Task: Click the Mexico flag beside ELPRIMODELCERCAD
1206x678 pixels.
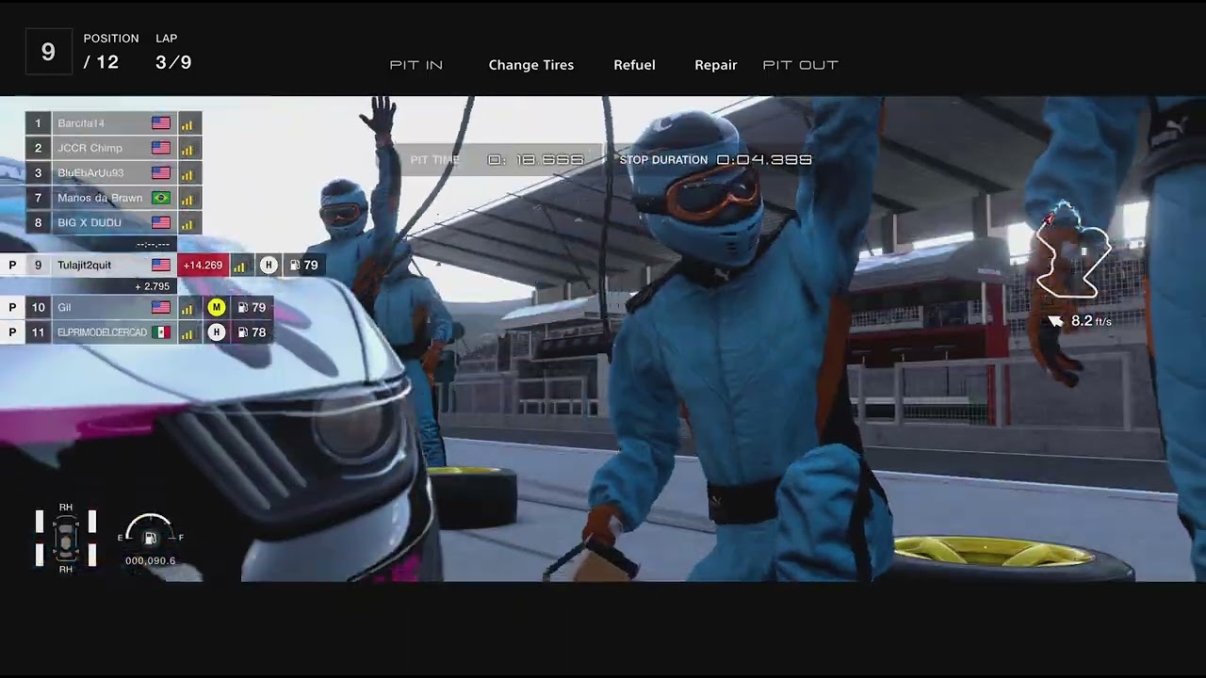Action: tap(161, 332)
